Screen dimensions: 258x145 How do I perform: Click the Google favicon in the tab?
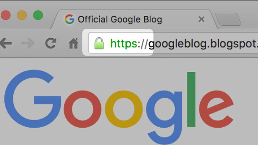click(69, 19)
